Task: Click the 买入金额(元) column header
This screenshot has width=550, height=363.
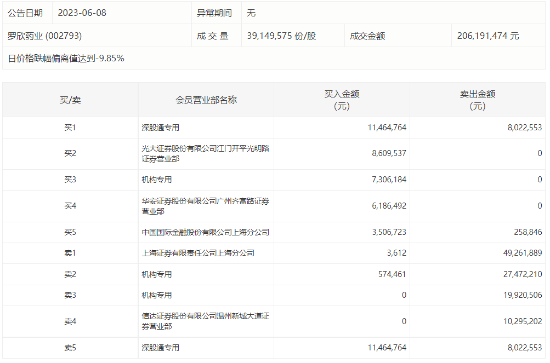Action: pos(342,100)
